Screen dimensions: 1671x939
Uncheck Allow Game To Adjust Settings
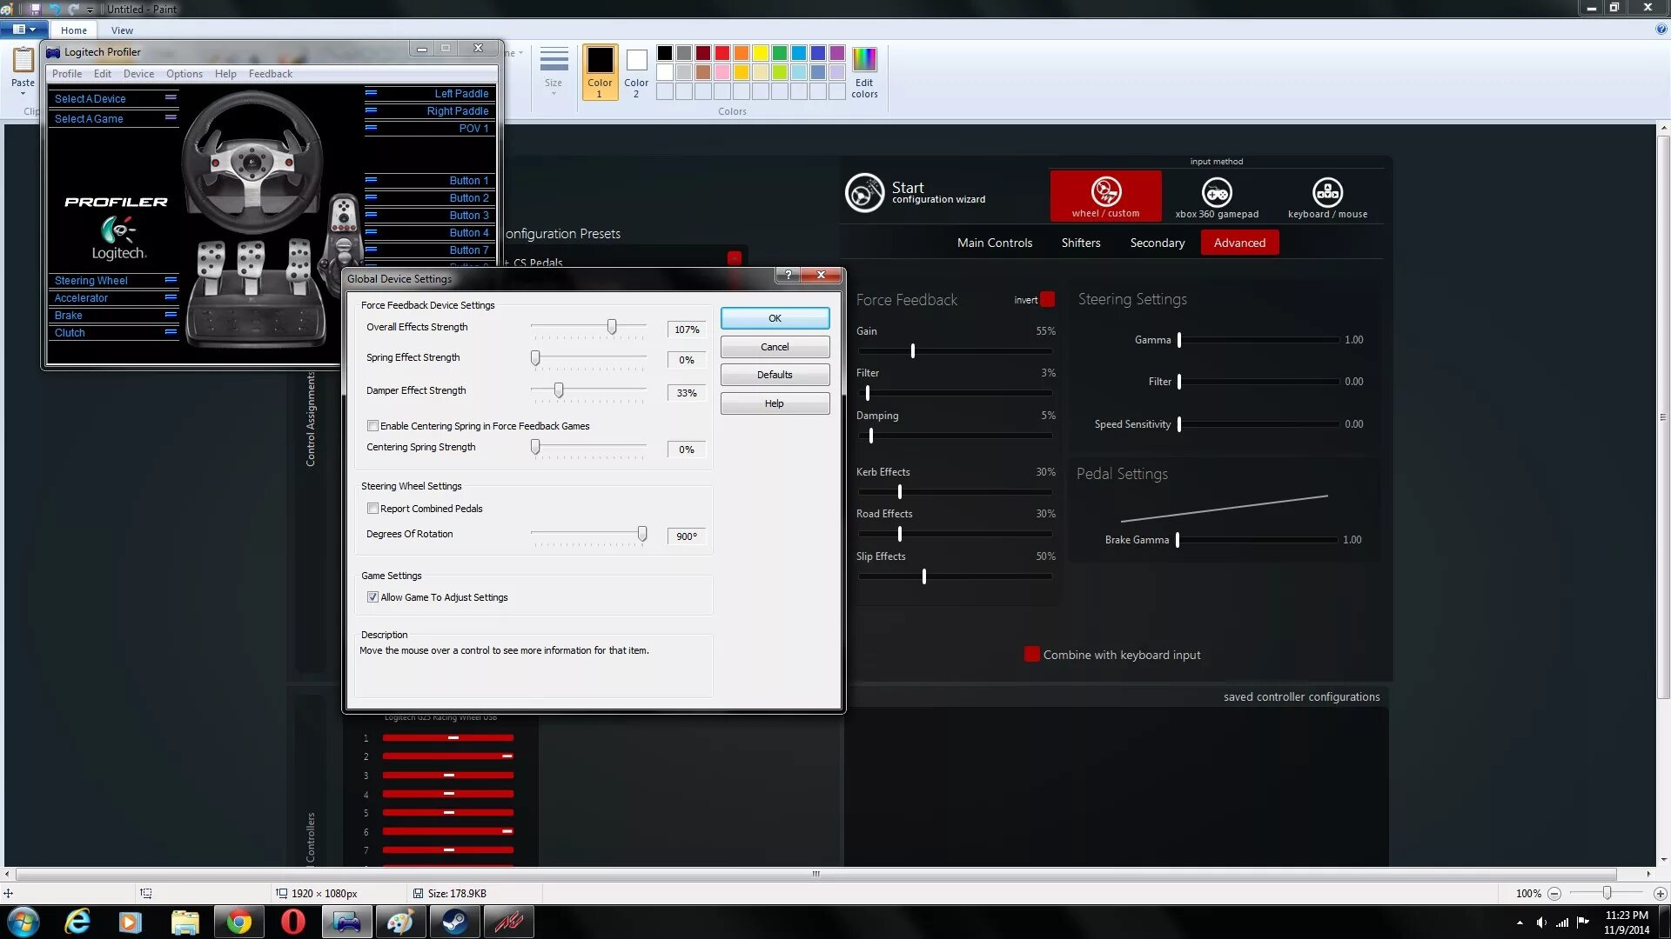point(372,597)
